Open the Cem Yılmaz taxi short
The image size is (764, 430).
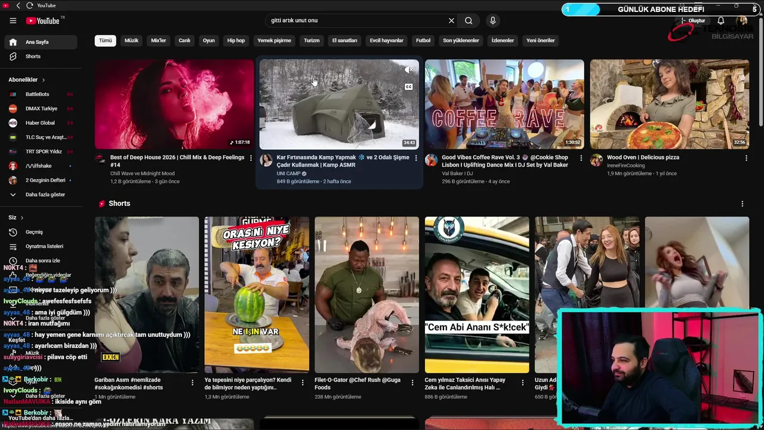pos(477,295)
